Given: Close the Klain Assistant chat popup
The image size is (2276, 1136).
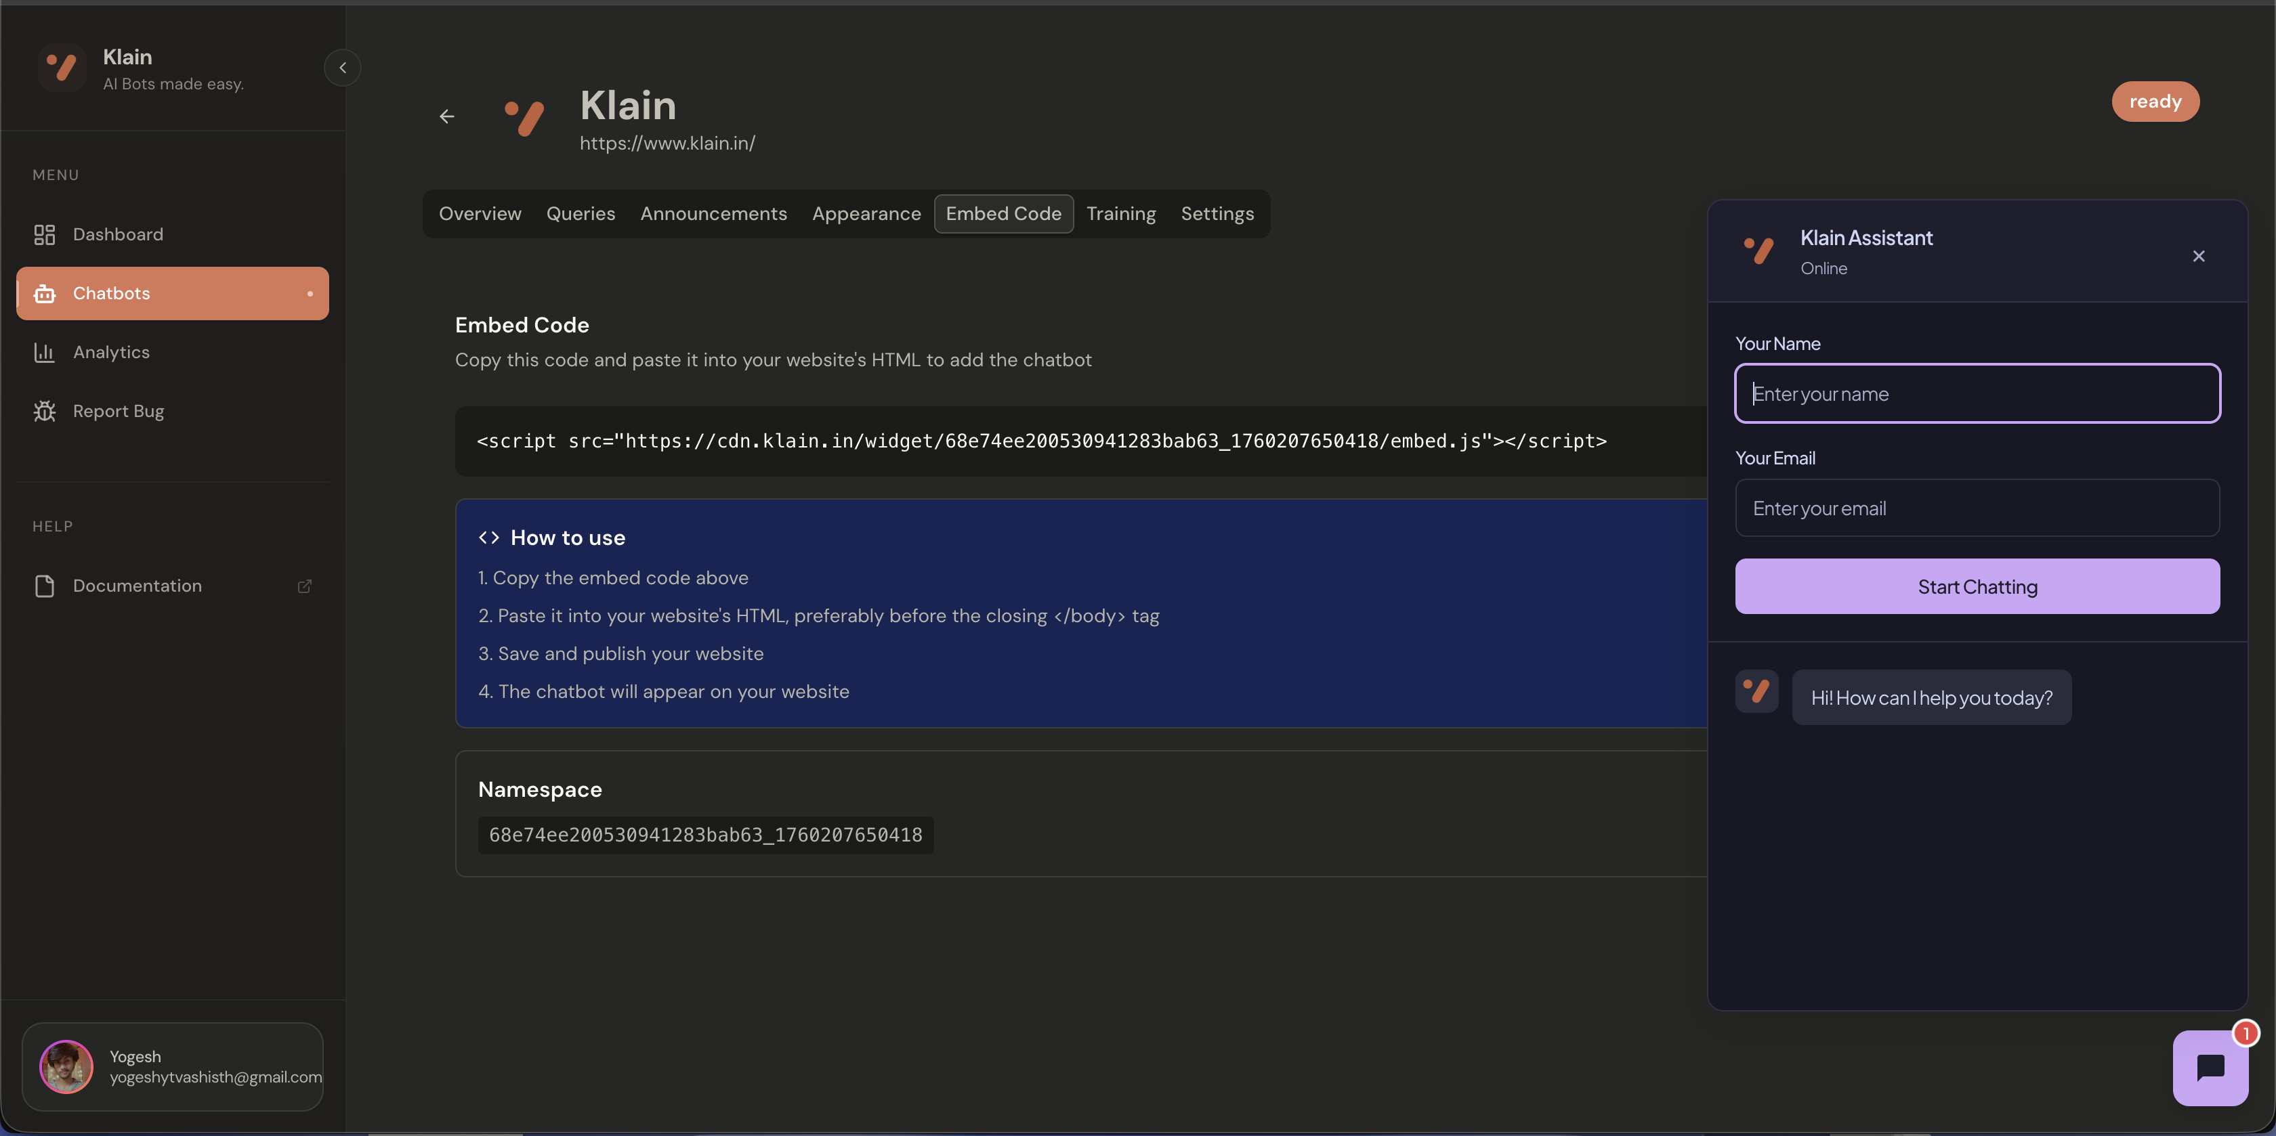Looking at the screenshot, I should click(2199, 256).
